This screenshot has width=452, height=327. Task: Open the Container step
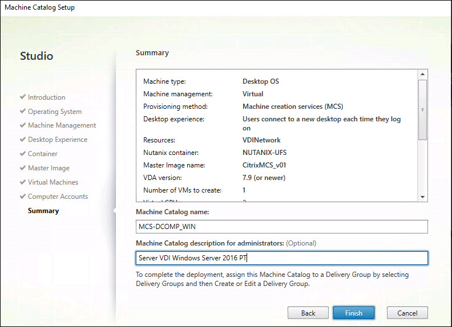(42, 154)
